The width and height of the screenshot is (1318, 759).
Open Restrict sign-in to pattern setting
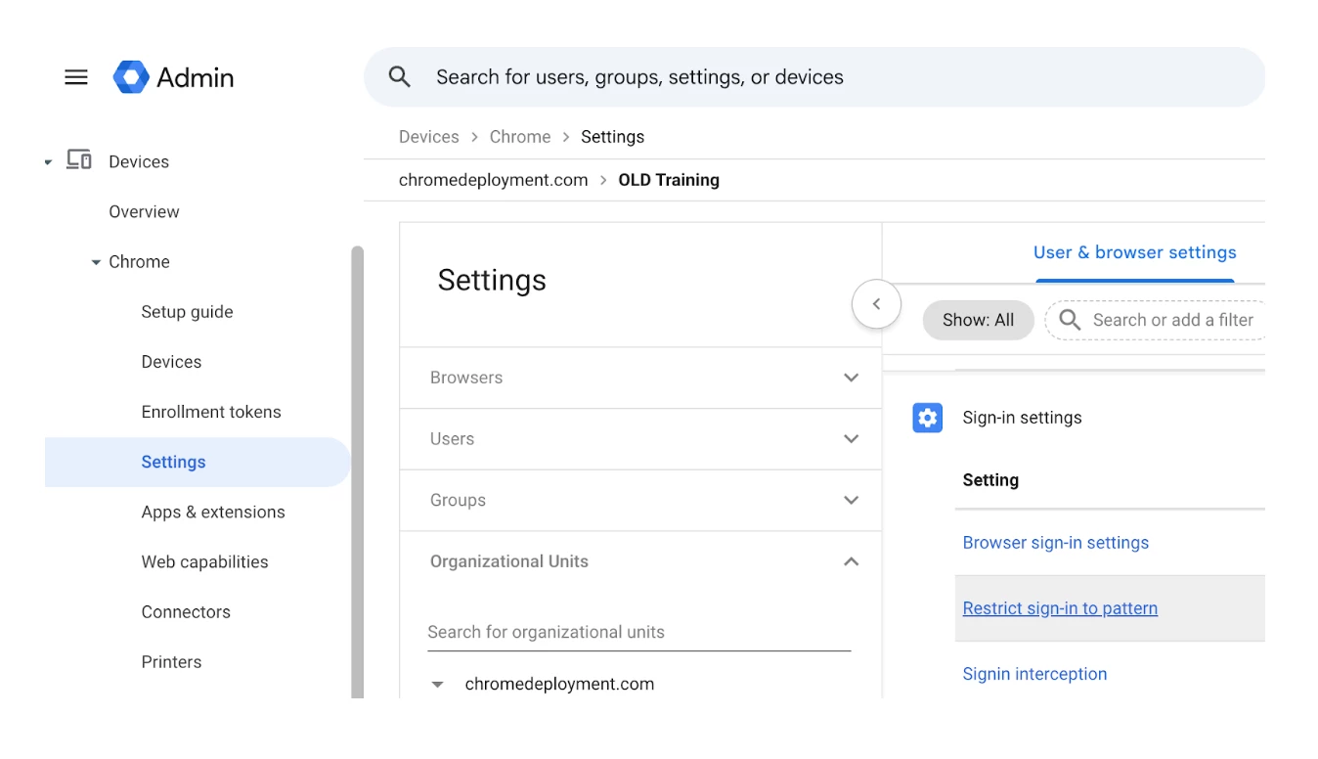tap(1060, 608)
